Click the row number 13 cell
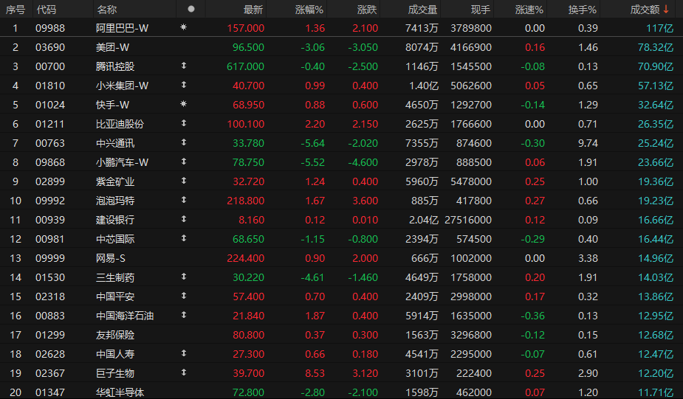 click(16, 258)
